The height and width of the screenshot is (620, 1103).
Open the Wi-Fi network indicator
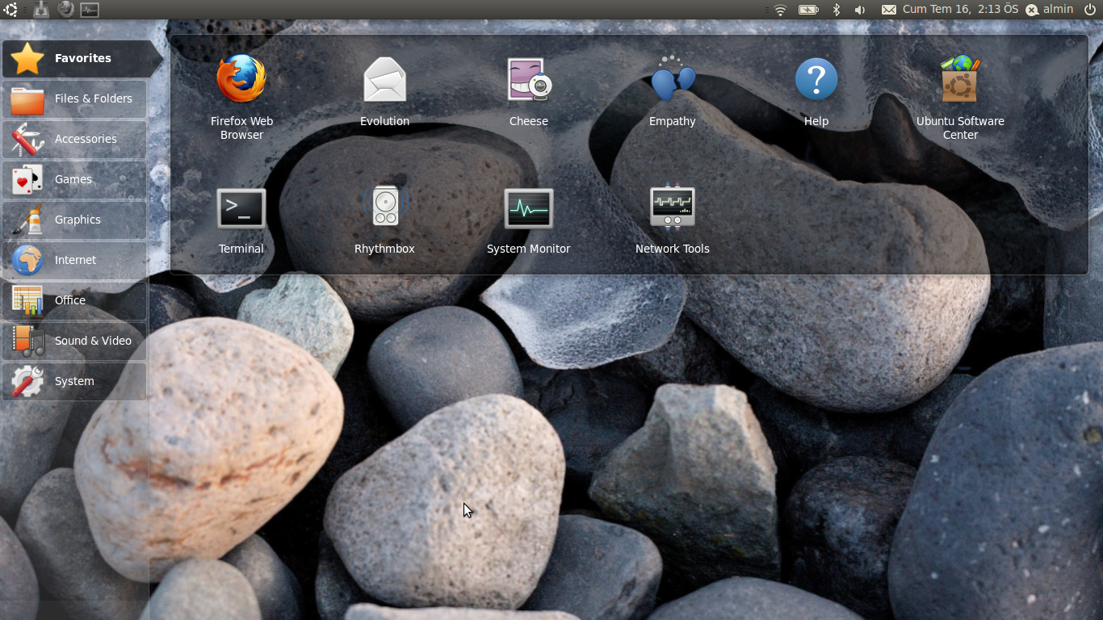point(780,10)
